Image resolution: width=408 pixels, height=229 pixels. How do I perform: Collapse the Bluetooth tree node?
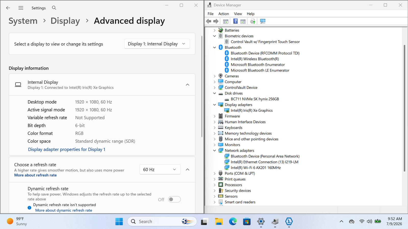pyautogui.click(x=214, y=48)
